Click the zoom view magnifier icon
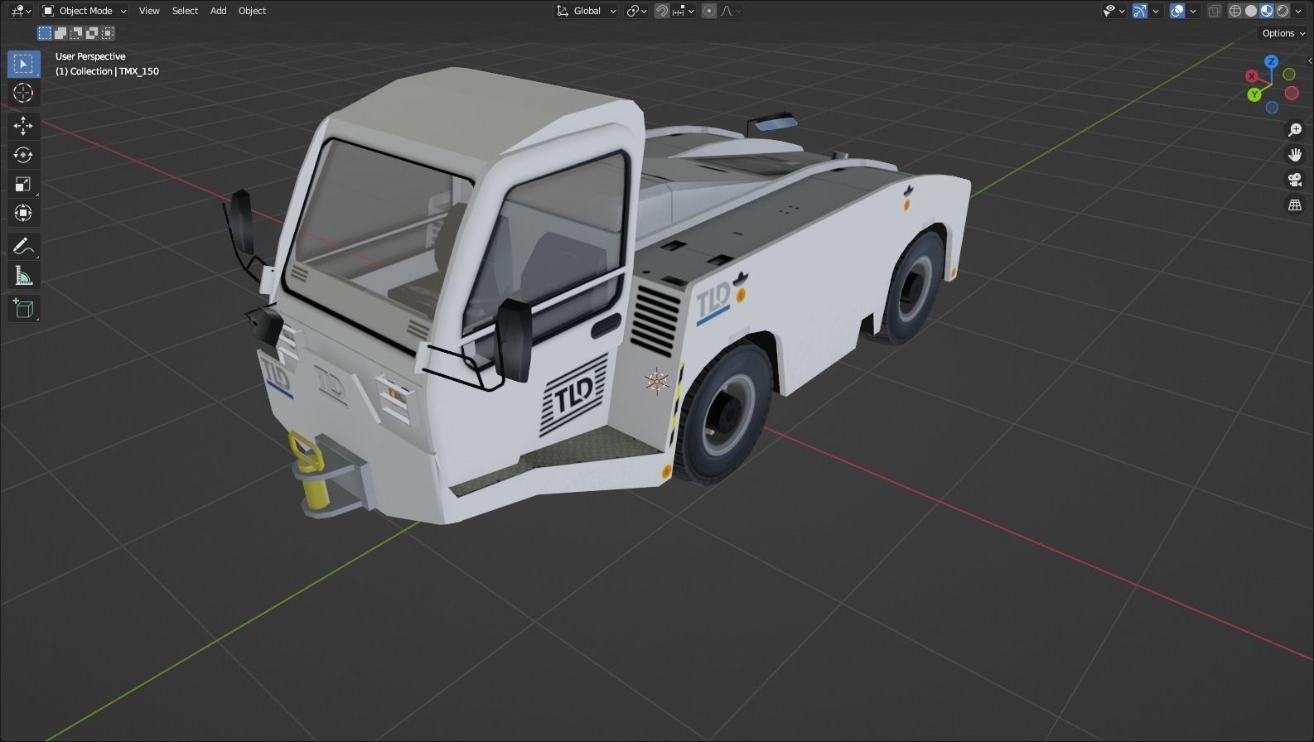The width and height of the screenshot is (1314, 742). click(1295, 130)
